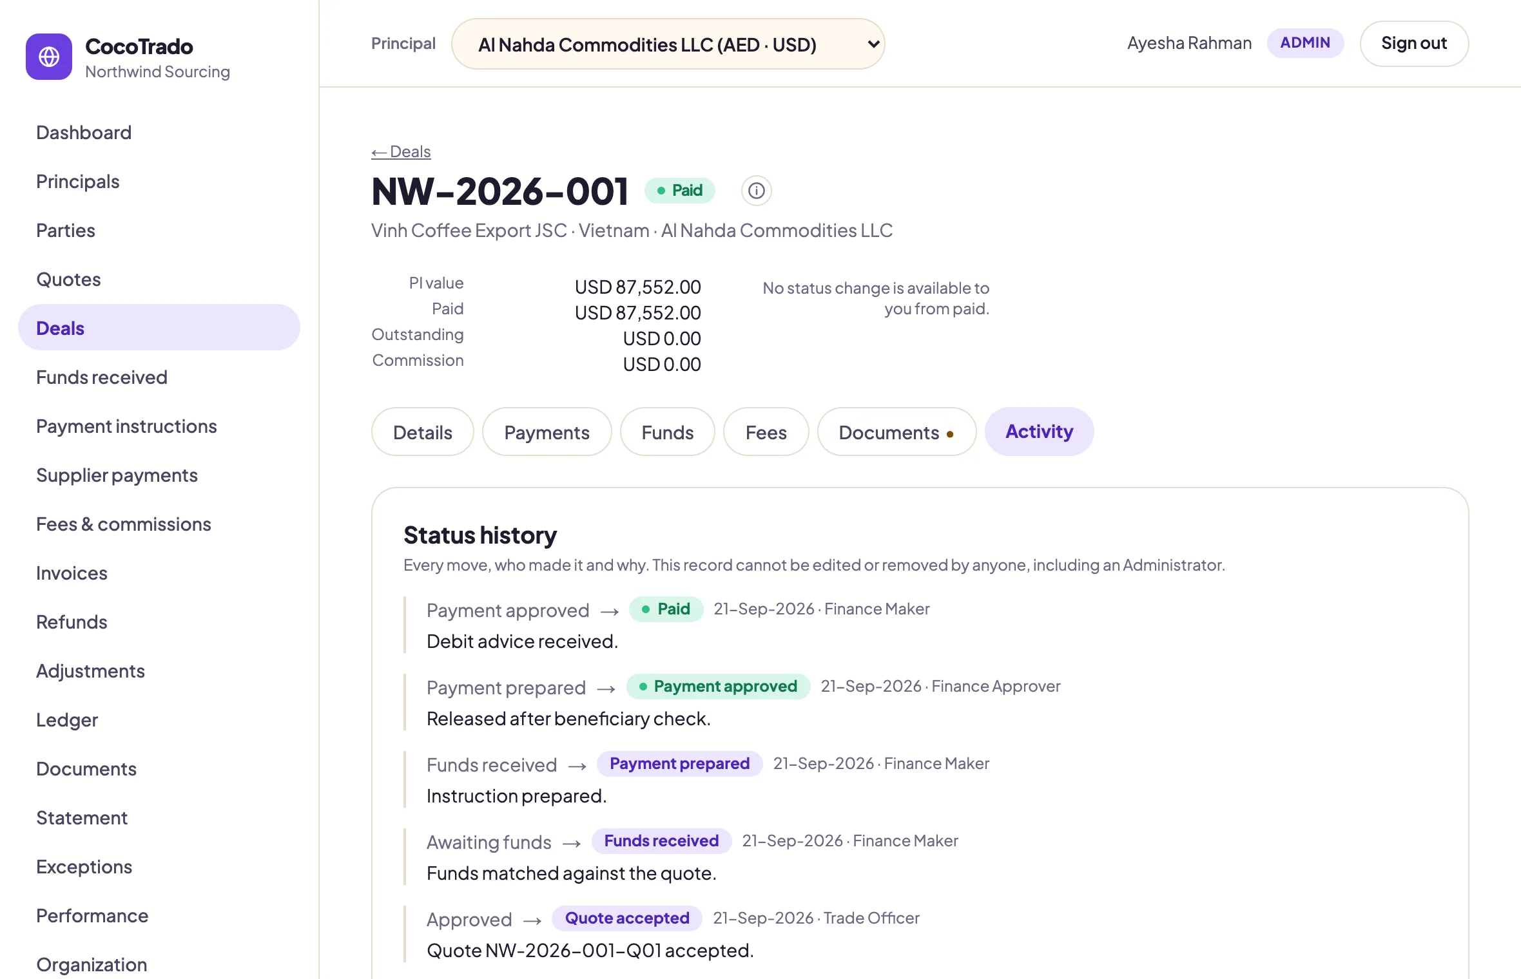
Task: Click the user name Ayesha Rahman
Action: click(1189, 43)
